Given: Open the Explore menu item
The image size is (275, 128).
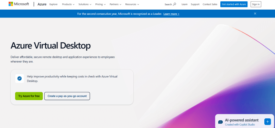Looking at the screenshot, I should click(54, 4).
